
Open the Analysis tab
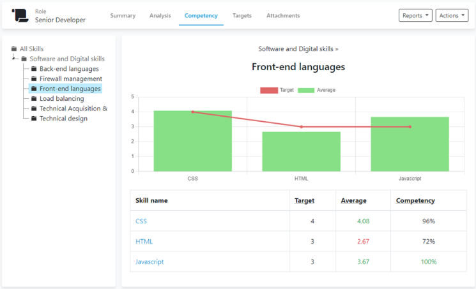pos(160,15)
